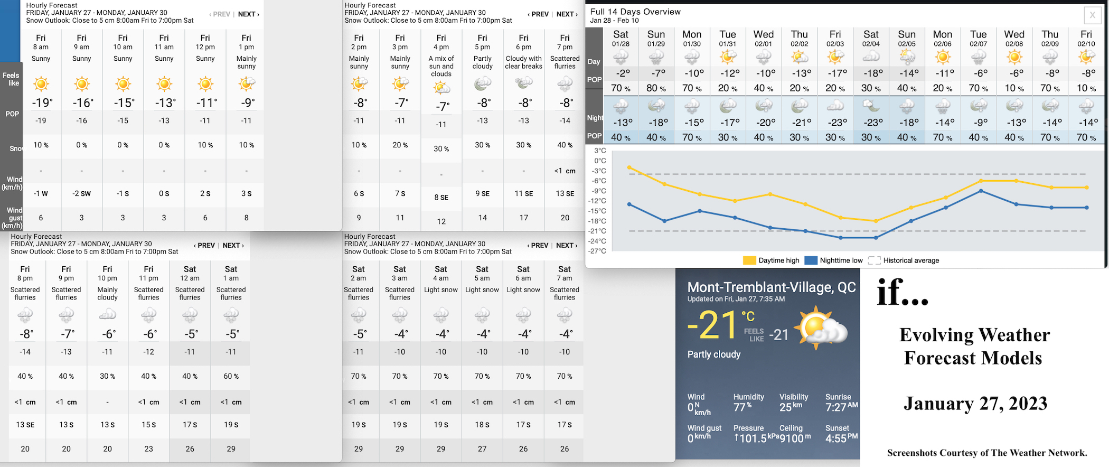The image size is (1109, 467).
Task: Select the Mon 01/30 column header
Action: (x=692, y=39)
